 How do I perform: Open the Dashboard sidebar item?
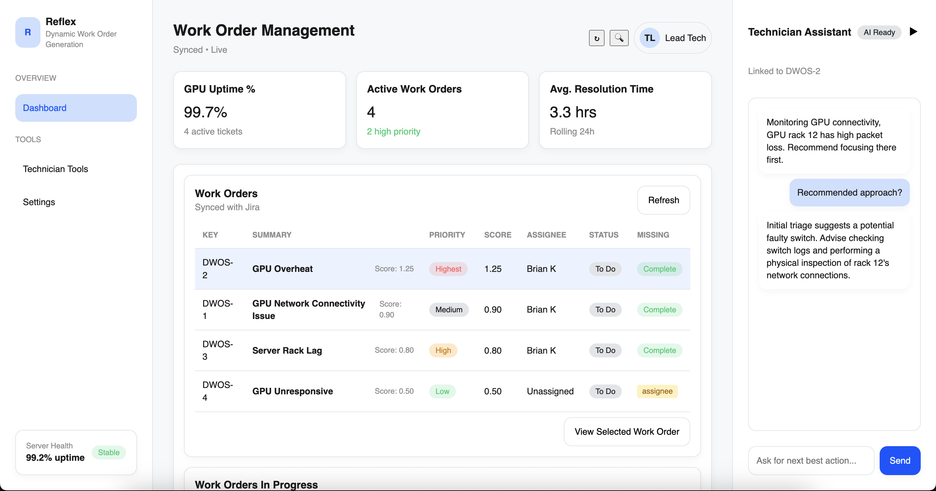[76, 108]
